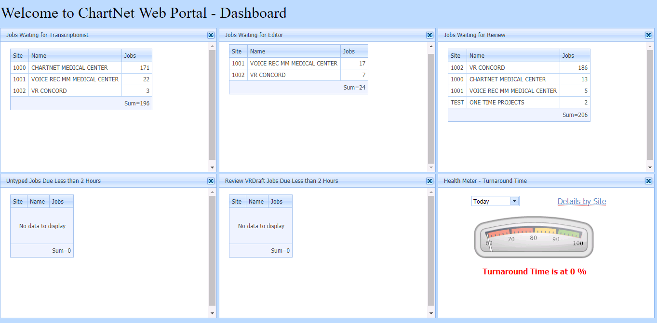Viewport: 657px width, 323px height.
Task: Sort VRDraft table by Site column
Action: coord(238,201)
